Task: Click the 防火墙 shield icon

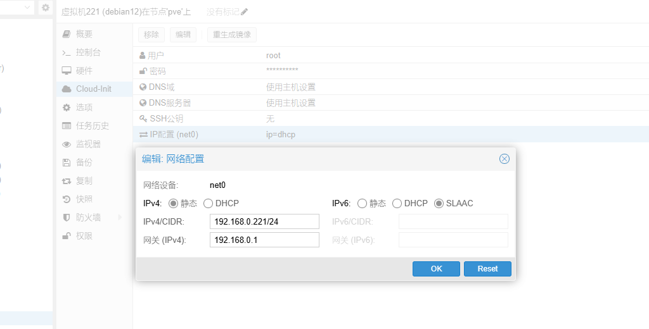Action: [x=66, y=218]
